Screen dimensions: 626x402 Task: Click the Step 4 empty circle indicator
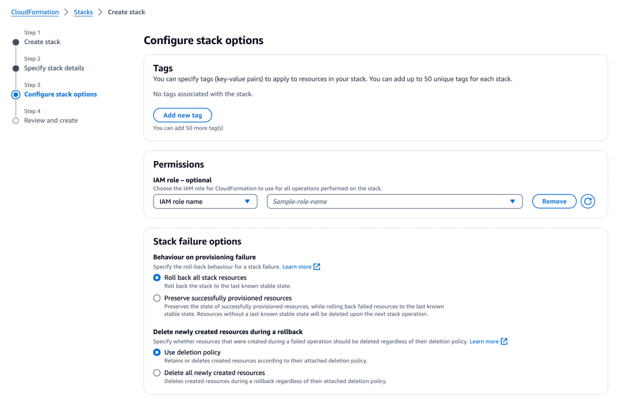pos(15,121)
